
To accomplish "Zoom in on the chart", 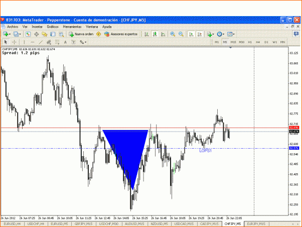I will 173,34.
